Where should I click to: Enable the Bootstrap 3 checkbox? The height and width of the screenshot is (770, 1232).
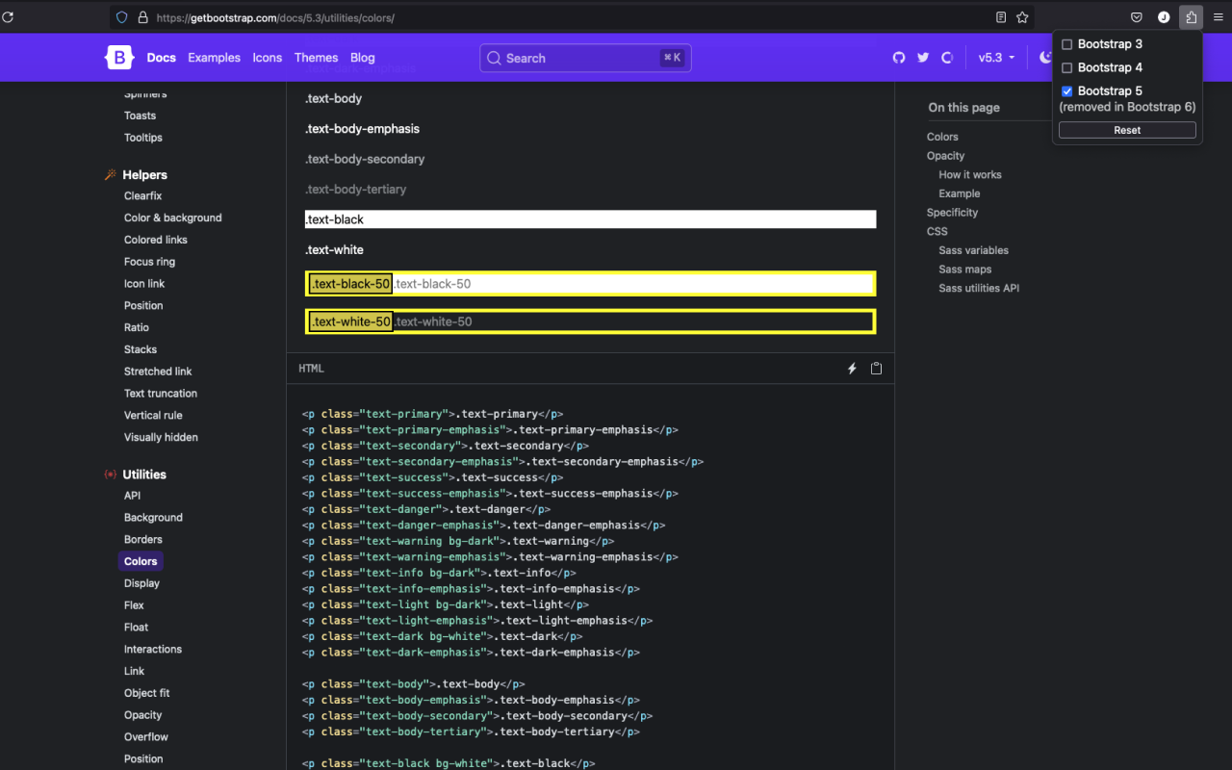1066,44
